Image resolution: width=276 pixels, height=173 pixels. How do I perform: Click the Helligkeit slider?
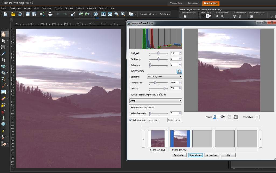click(158, 53)
